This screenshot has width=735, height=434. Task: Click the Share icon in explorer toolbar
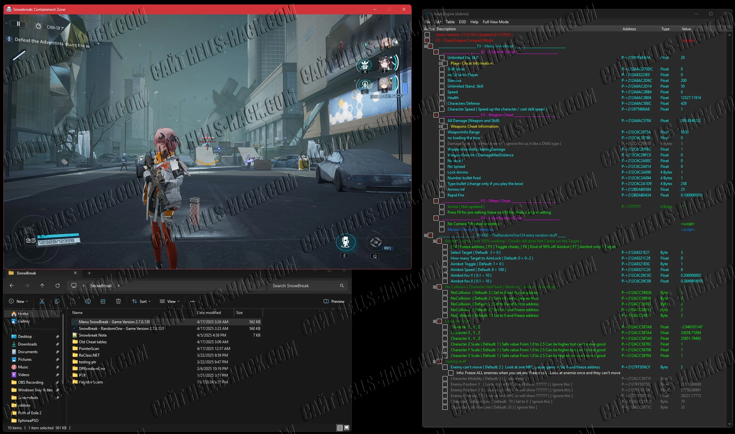[x=103, y=301]
